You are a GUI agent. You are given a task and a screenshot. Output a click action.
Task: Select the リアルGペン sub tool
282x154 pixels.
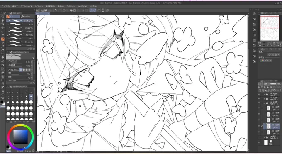(20, 28)
